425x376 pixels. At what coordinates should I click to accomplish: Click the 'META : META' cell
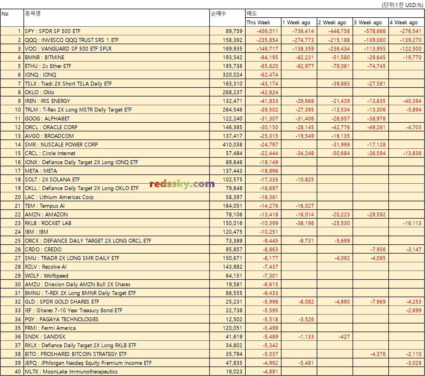click(117, 171)
